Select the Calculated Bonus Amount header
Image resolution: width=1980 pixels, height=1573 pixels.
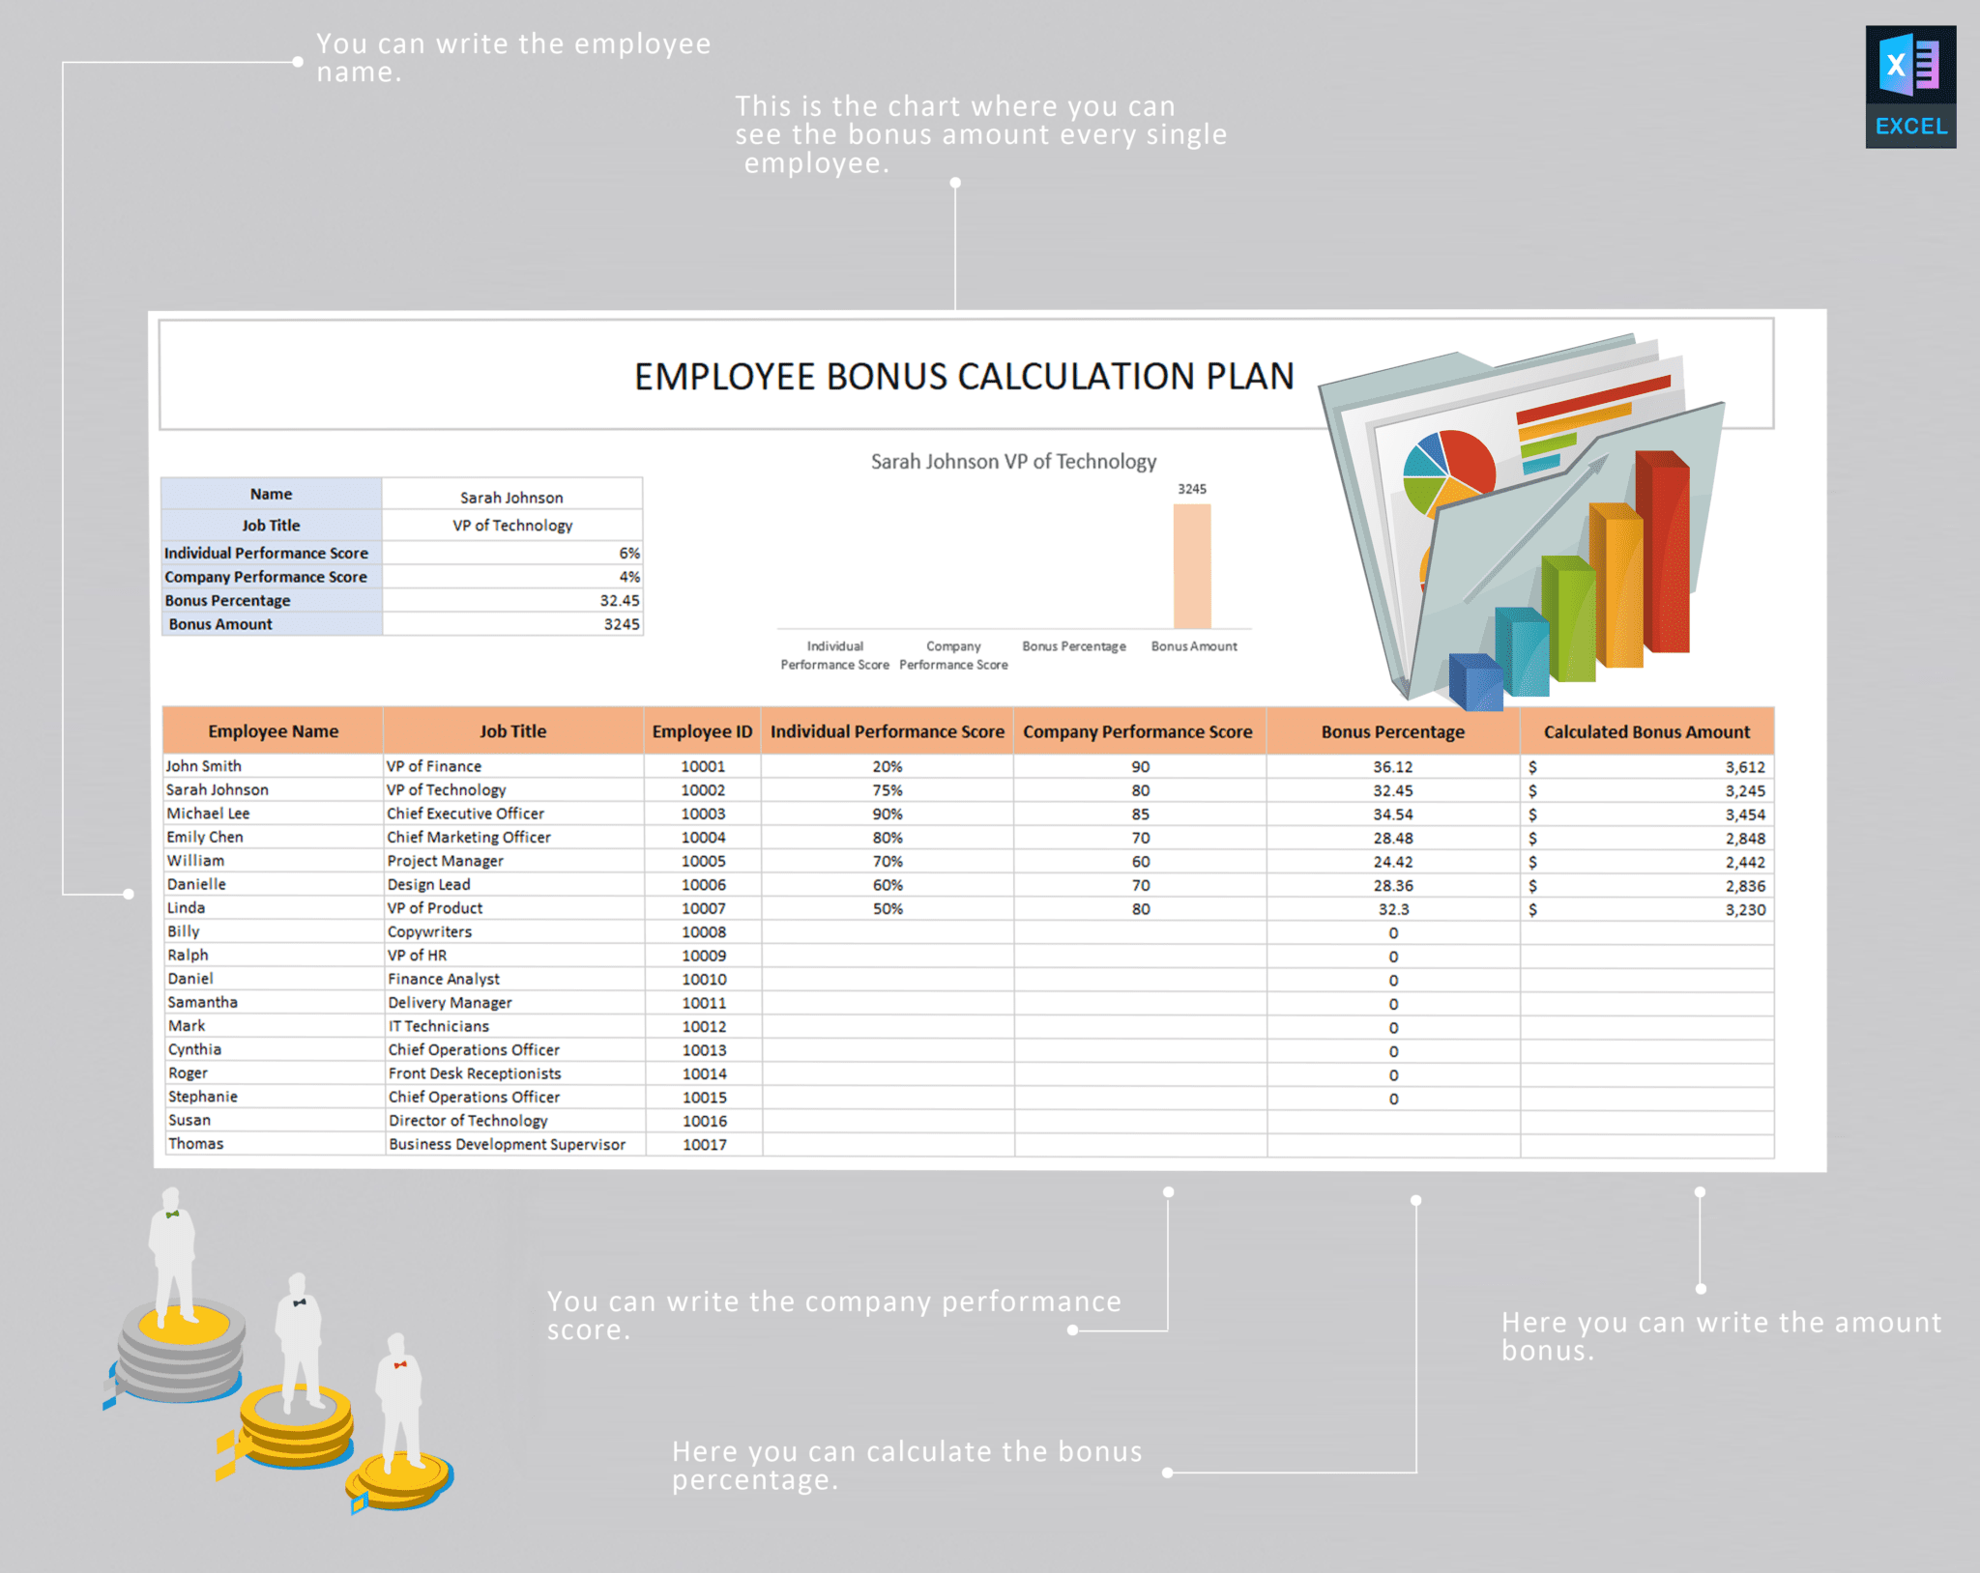[1646, 731]
